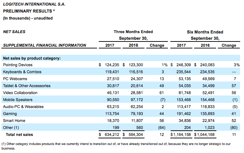Select the value 20,614
This screenshot has height=153, width=244.
[x=137, y=86]
